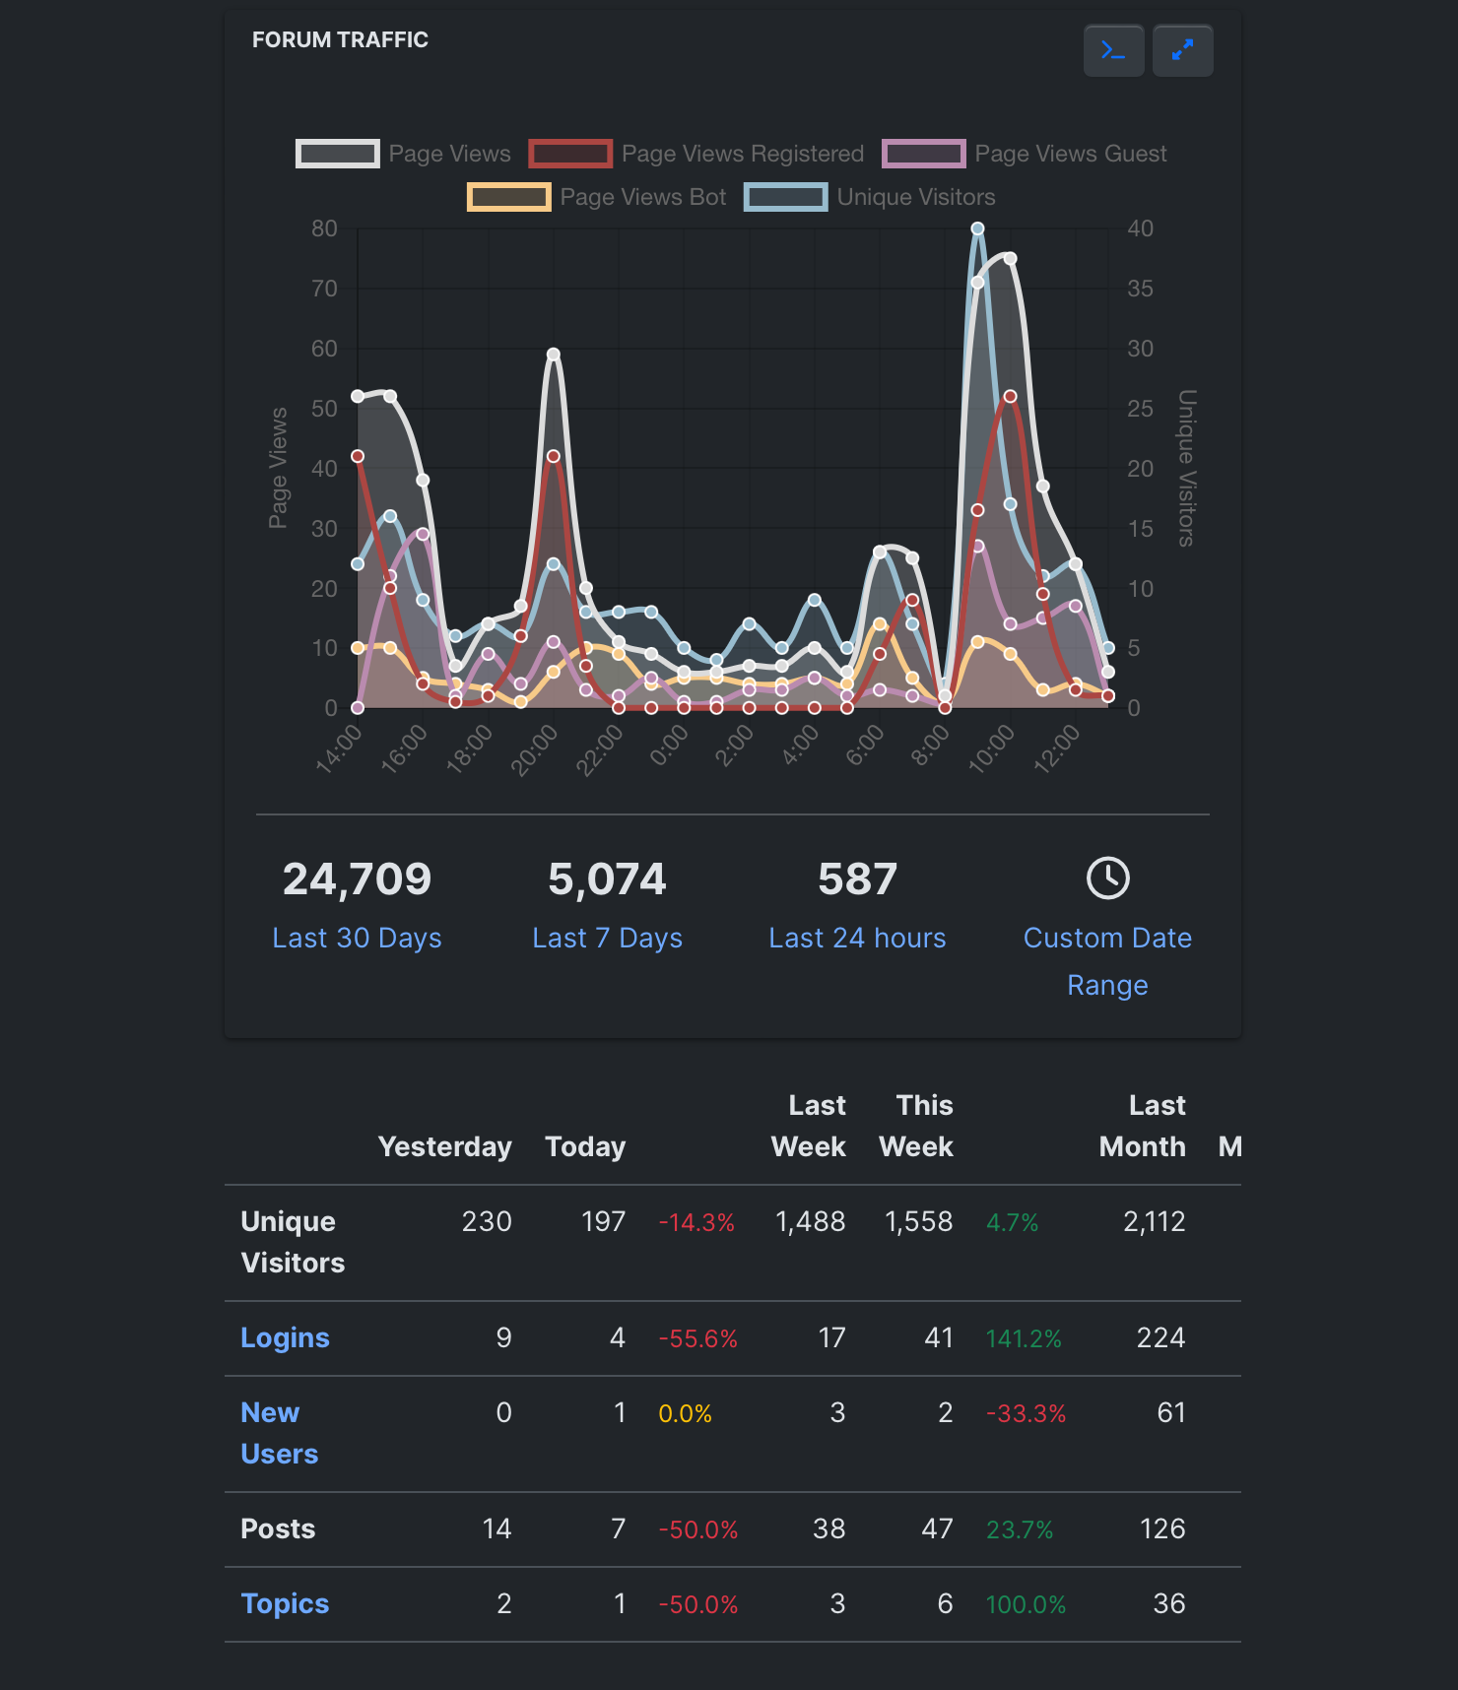Viewport: 1458px width, 1690px height.
Task: Hide the Page Views Bot series label
Action: tap(642, 197)
